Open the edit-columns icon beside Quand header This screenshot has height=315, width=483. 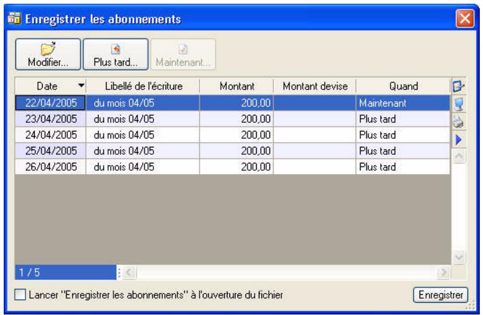tap(459, 86)
